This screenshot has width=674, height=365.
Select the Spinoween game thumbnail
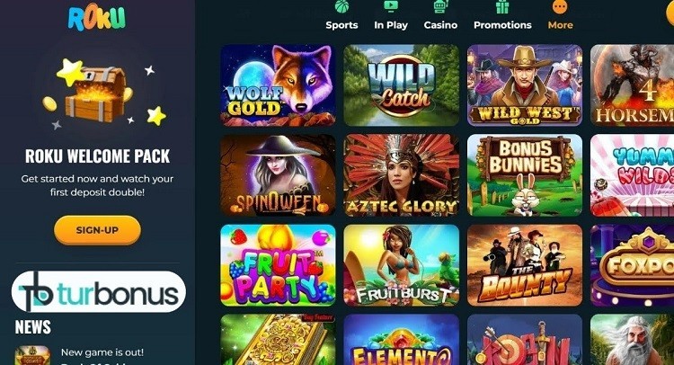278,175
